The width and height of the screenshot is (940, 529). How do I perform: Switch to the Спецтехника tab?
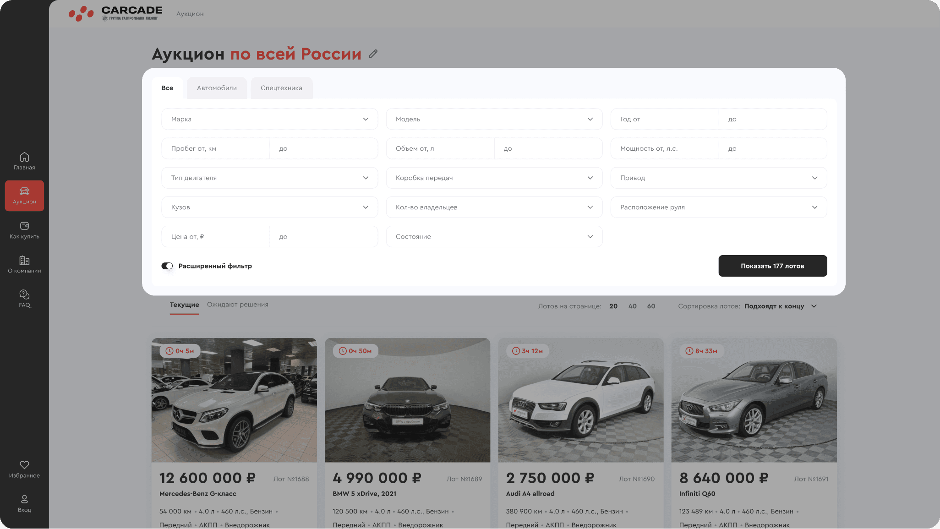[x=281, y=88]
